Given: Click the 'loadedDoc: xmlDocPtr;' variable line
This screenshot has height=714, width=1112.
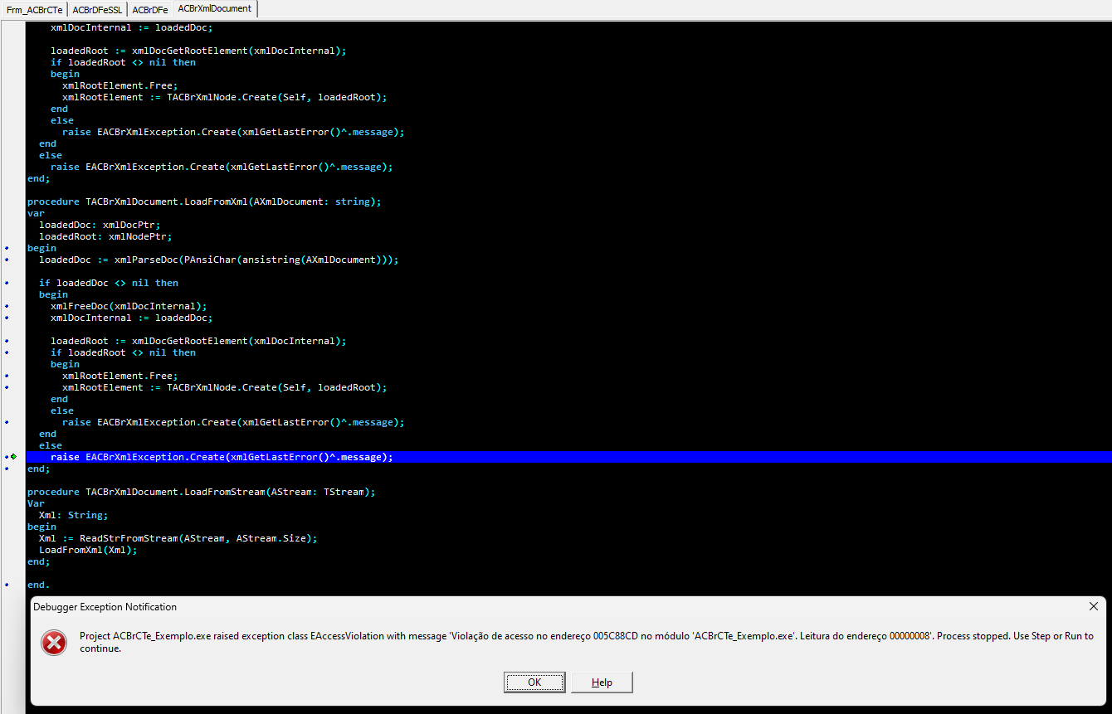Looking at the screenshot, I should pyautogui.click(x=100, y=225).
